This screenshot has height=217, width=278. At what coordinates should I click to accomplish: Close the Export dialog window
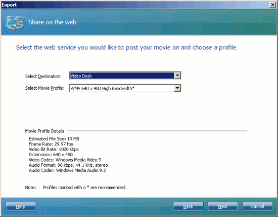pyautogui.click(x=272, y=5)
